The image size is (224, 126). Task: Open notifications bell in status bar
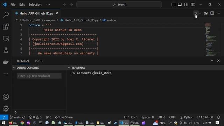(x=218, y=117)
